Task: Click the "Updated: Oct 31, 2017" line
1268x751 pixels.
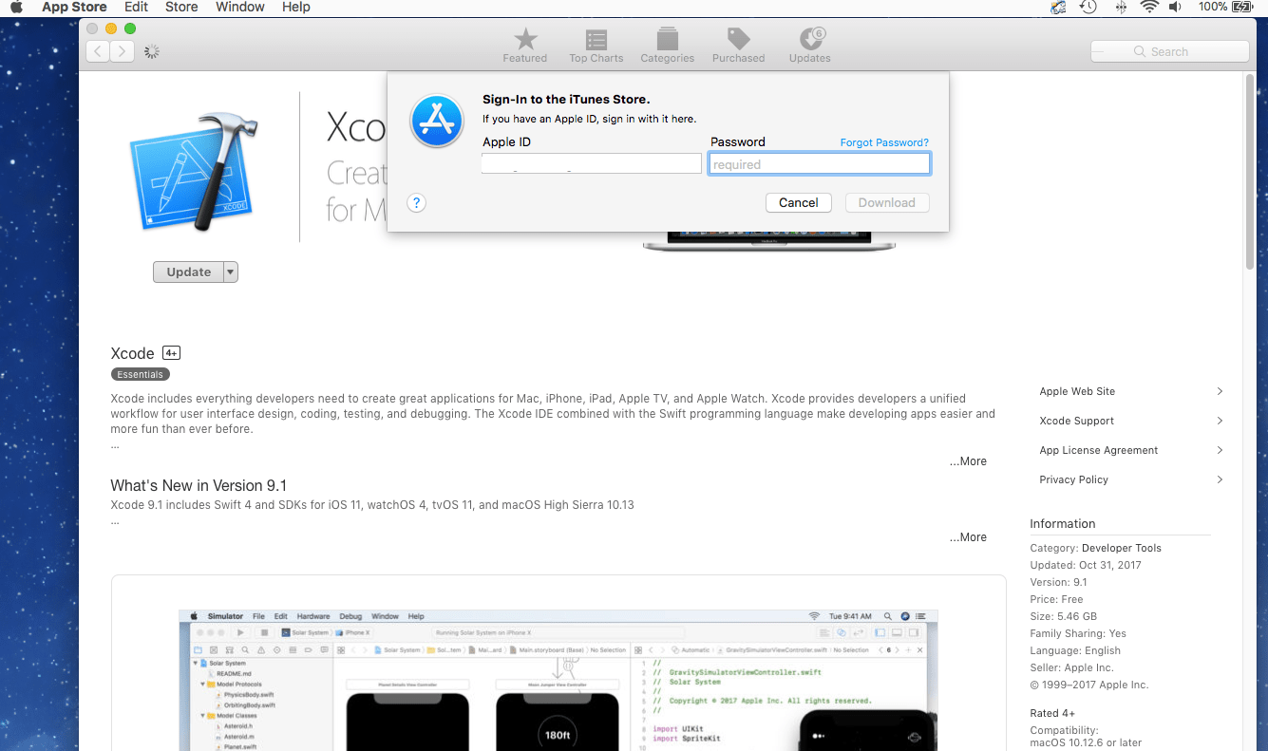Action: [1086, 565]
